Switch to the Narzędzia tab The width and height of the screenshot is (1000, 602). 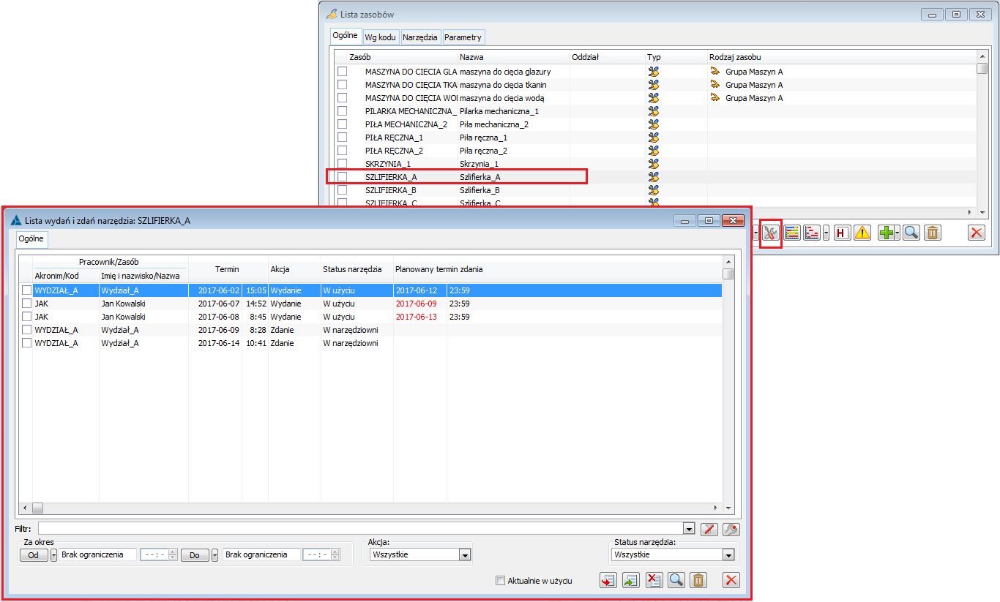[420, 37]
